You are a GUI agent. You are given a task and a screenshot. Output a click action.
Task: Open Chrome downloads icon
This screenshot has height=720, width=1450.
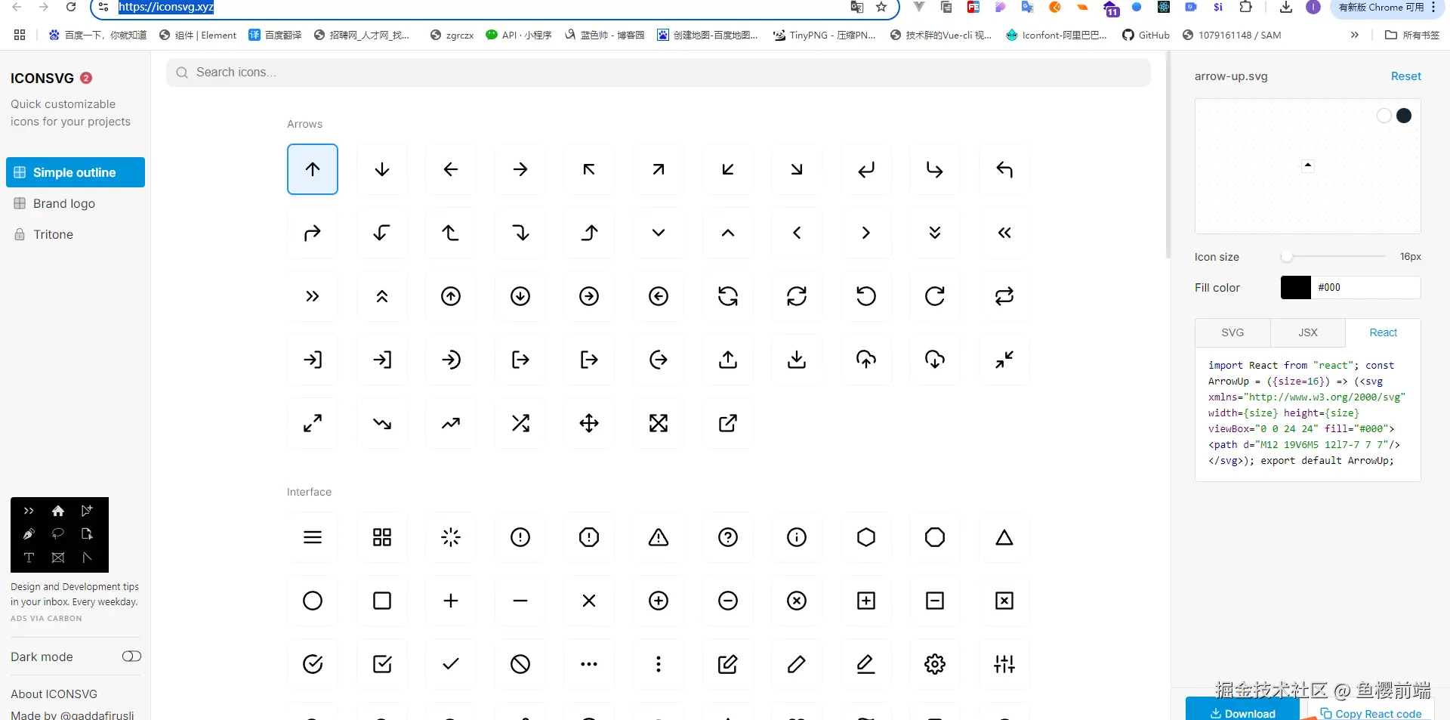click(x=1286, y=7)
